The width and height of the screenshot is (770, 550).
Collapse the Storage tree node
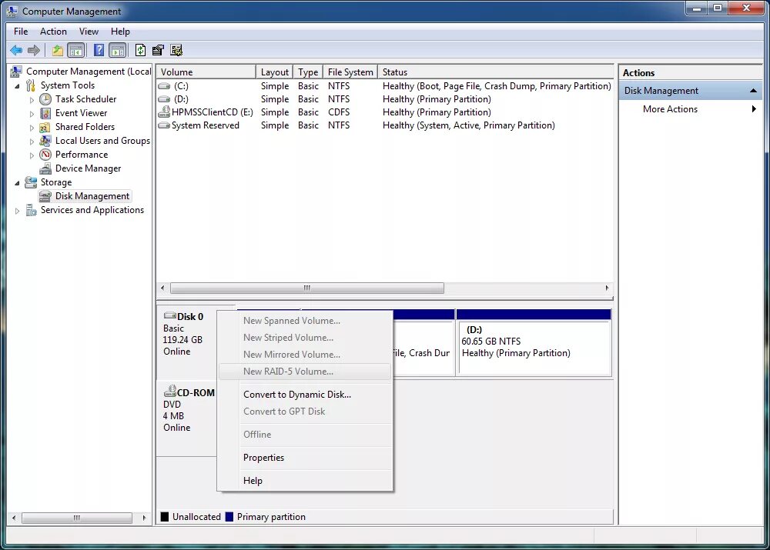tap(17, 183)
